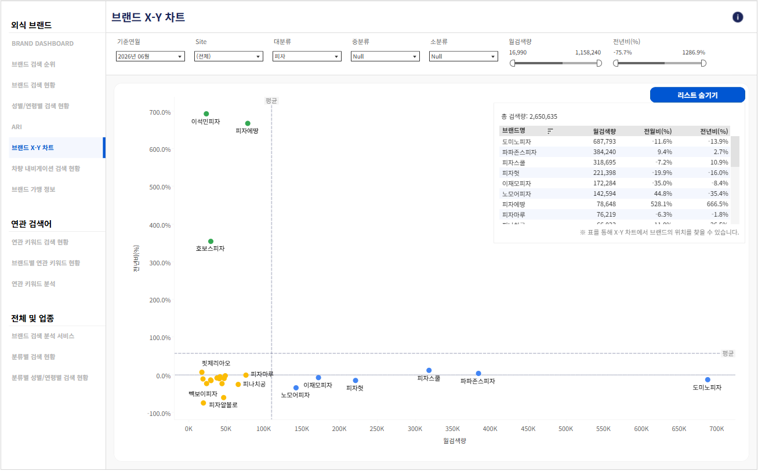Click the sort icon beside 브랜드명 header
This screenshot has width=758, height=471.
(550, 131)
